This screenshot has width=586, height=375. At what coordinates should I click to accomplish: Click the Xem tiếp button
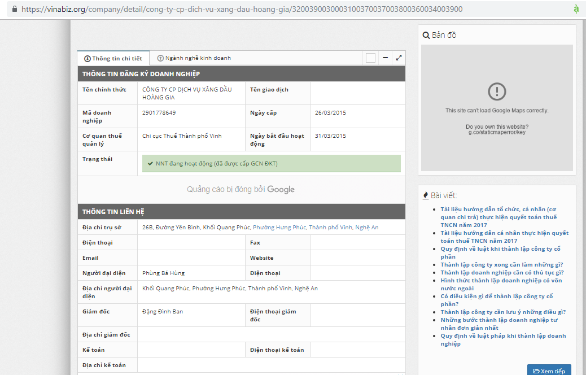549,371
